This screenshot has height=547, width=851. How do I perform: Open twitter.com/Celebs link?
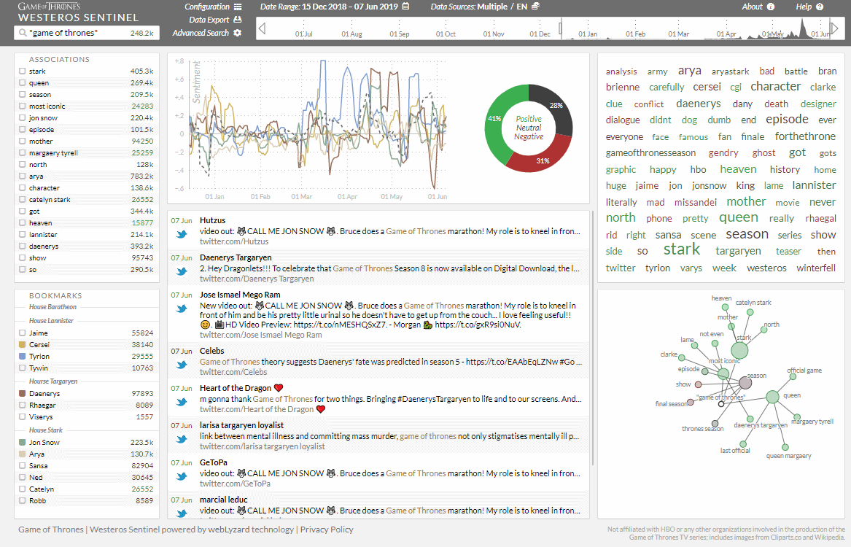pos(233,372)
